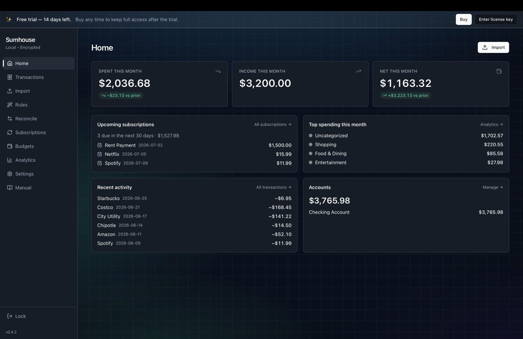Click the Shopping category dot

coord(311,144)
